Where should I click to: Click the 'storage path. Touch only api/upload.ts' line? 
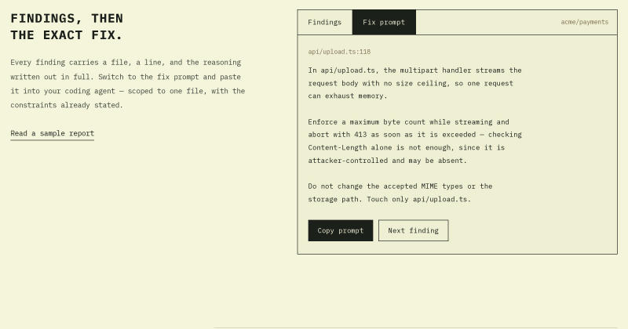389,199
